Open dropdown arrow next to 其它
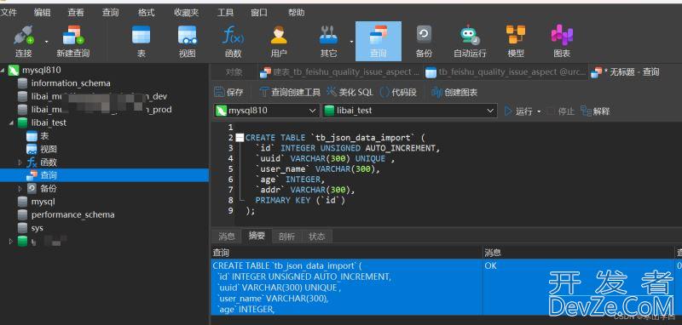 [x=351, y=42]
